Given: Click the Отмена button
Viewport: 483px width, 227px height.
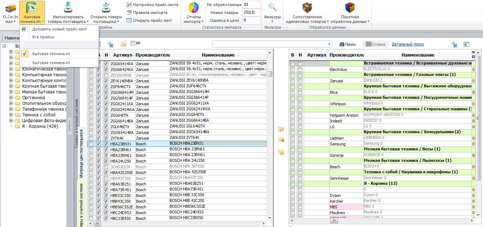Looking at the screenshot, I should pyautogui.click(x=375, y=44).
